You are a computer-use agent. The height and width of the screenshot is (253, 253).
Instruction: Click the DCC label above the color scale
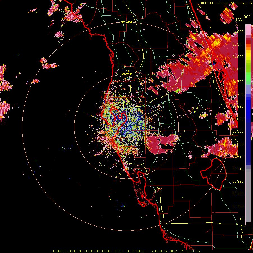[x=247, y=17]
